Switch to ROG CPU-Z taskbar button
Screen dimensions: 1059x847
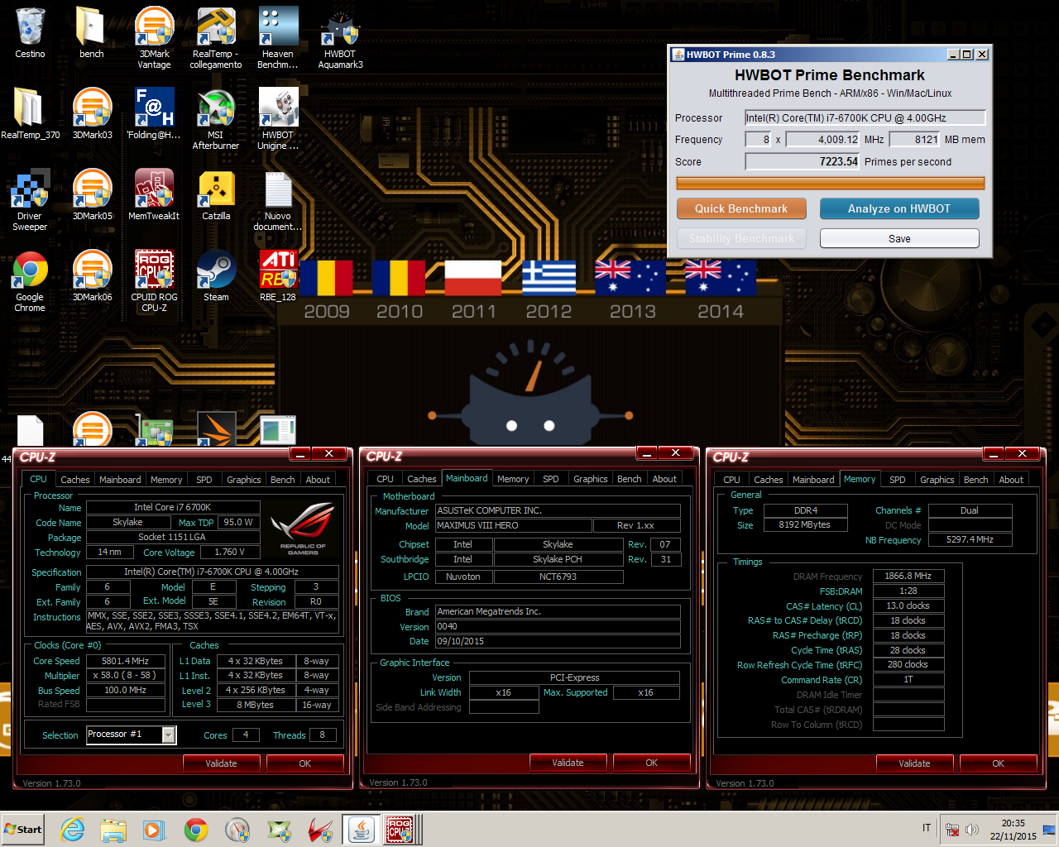click(401, 830)
